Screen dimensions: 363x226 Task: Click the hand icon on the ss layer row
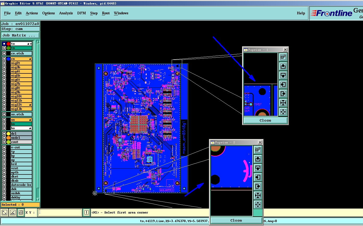tap(30, 120)
